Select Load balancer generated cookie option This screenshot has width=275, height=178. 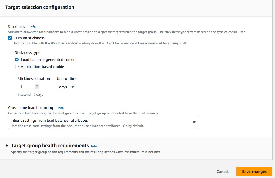pyautogui.click(x=17, y=60)
